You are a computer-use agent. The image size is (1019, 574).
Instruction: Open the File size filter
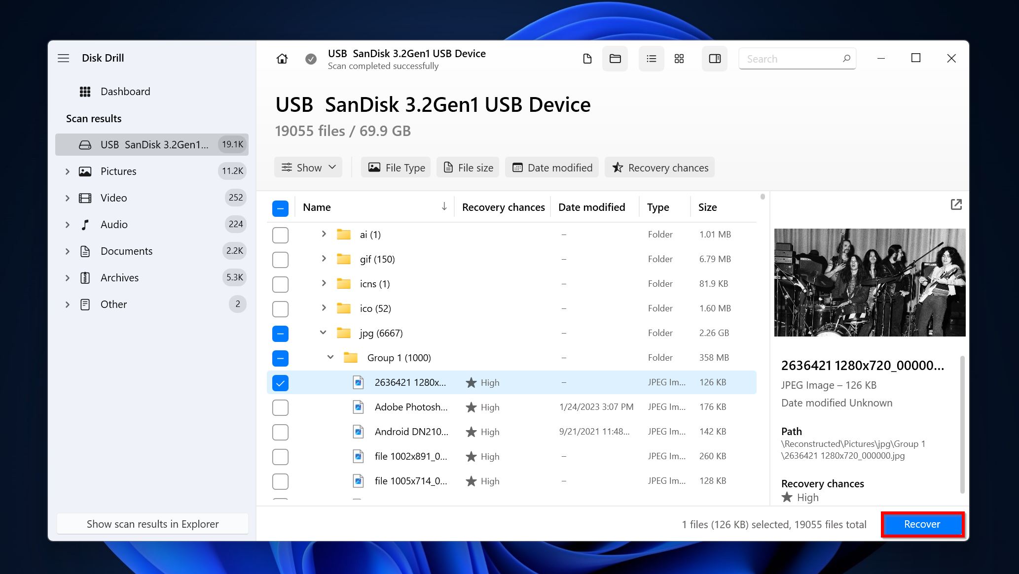[x=468, y=168]
